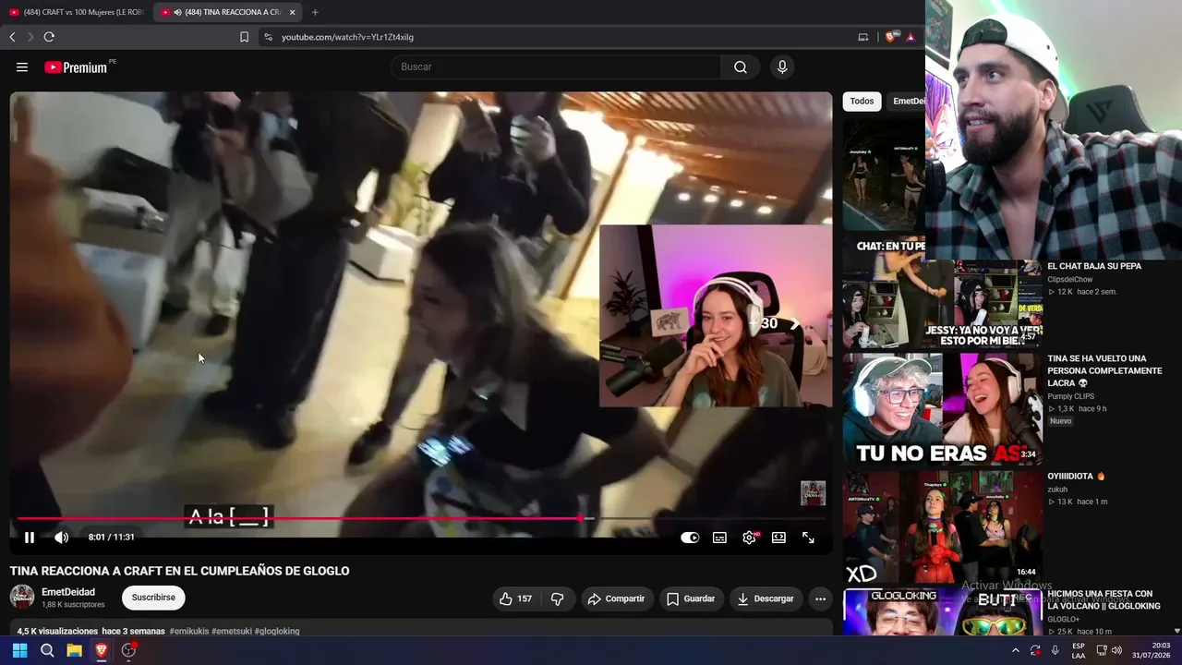Pause the video
The height and width of the screenshot is (665, 1182).
coord(30,538)
